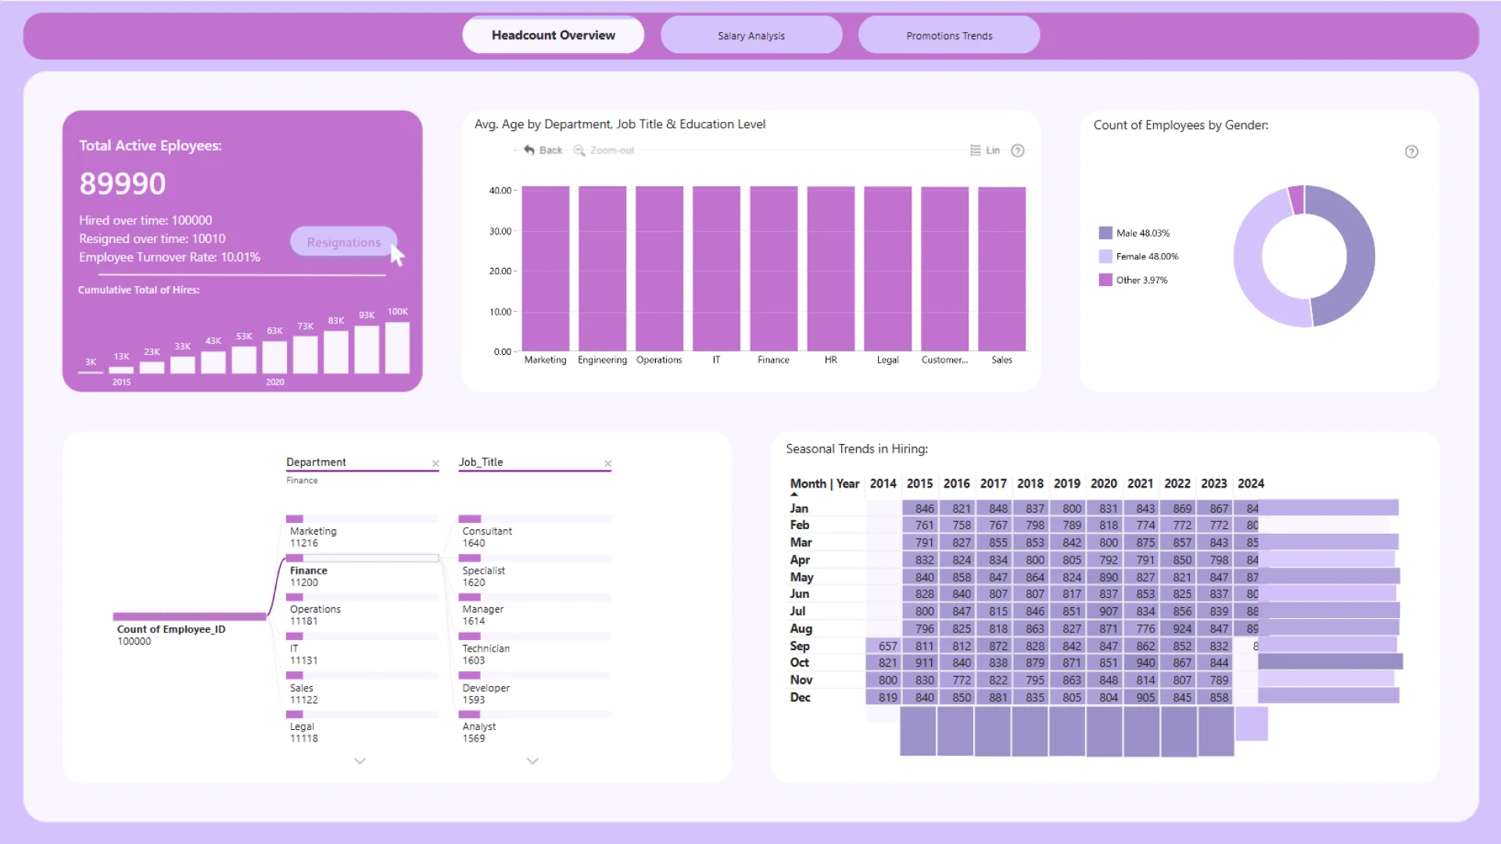Image resolution: width=1501 pixels, height=844 pixels.
Task: Expand more departments with the down chevron
Action: 360,760
